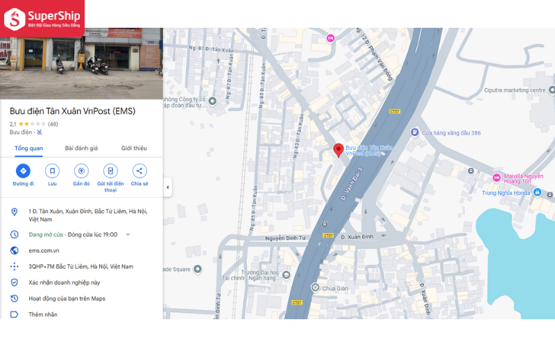Image resolution: width=555 pixels, height=347 pixels.
Task: Open the ems.com.vn website link
Action: pyautogui.click(x=44, y=251)
